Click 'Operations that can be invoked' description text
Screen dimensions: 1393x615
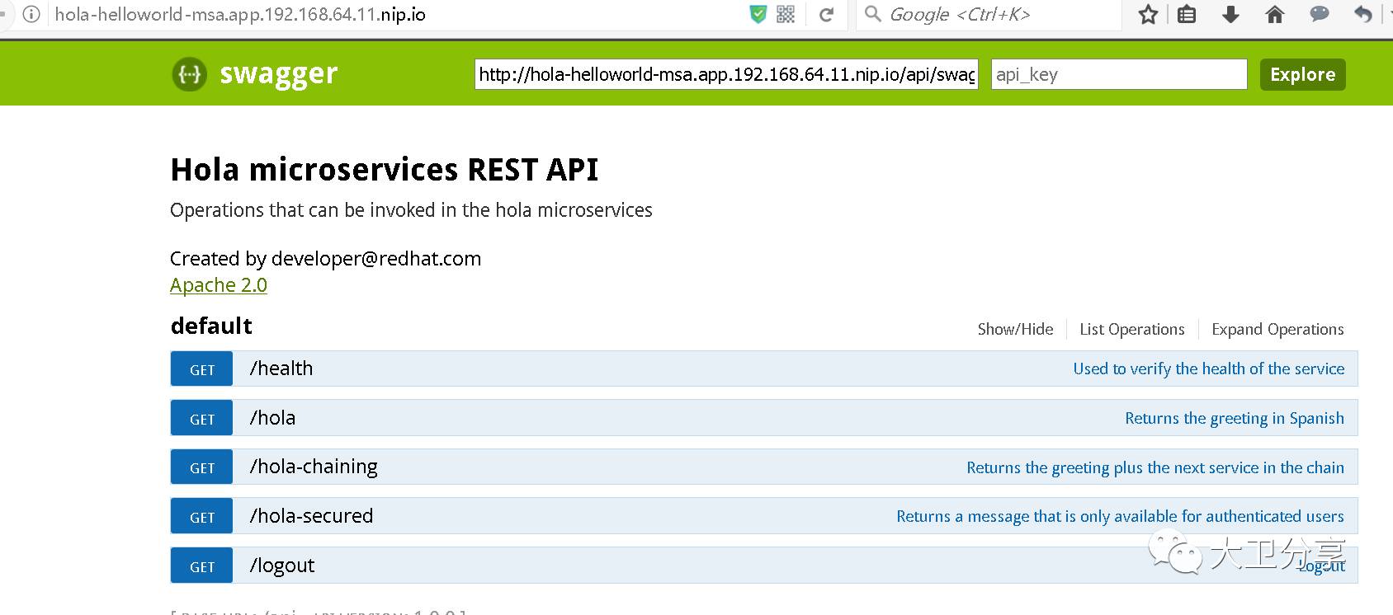point(411,210)
